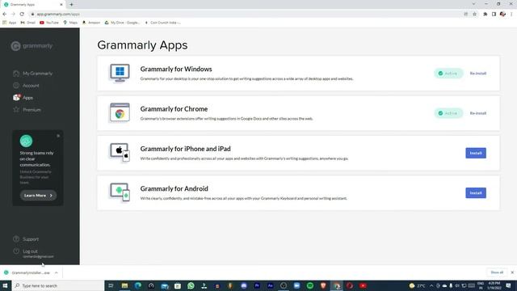
Task: Click the Premium star icon
Action: [x=16, y=109]
